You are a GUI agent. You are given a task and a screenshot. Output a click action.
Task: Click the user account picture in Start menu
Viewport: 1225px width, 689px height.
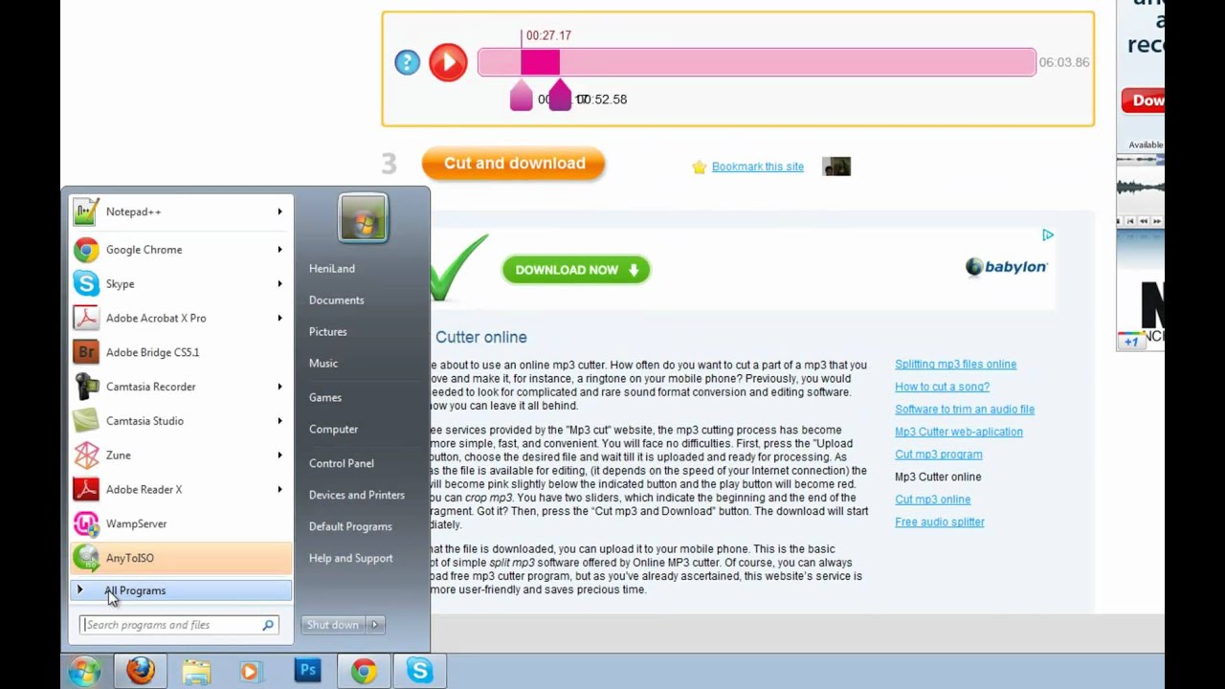[363, 218]
